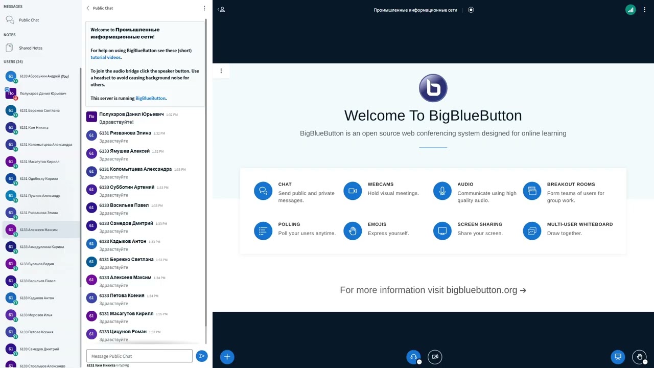Click the "Промышленные информационные сети" title in top bar

coord(415,10)
